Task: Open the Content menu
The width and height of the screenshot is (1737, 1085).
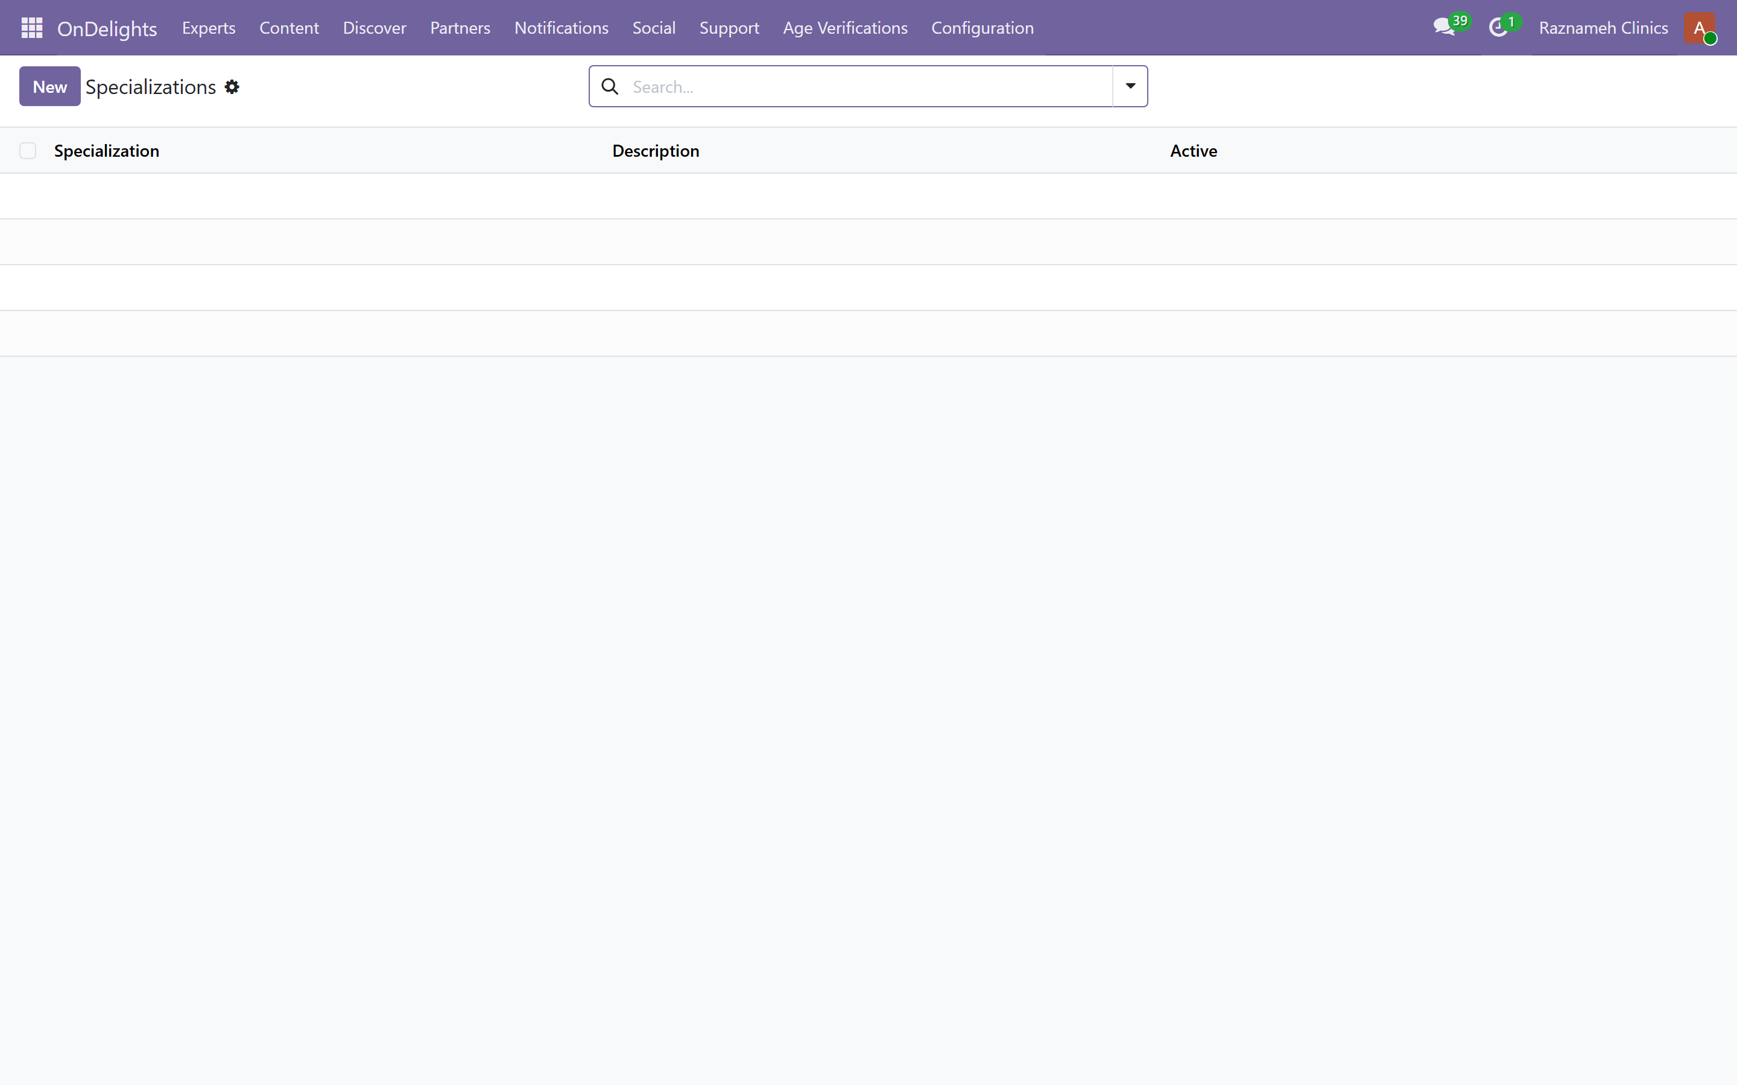Action: (289, 28)
